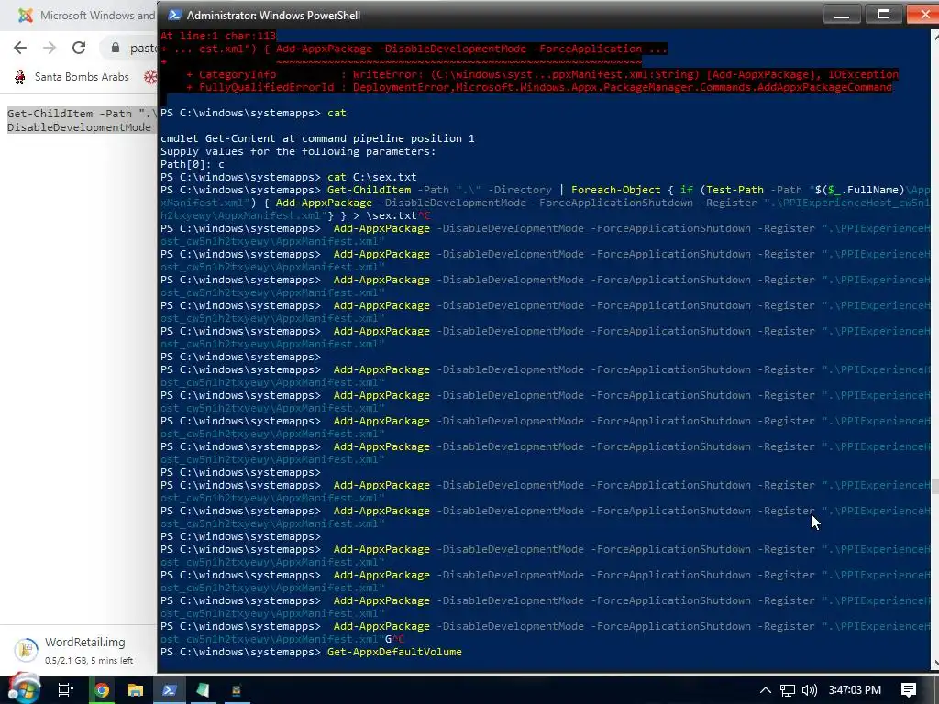Click 'DisableDevelopmentMode' text in the Chrome page
Screen dimensions: 939x704
[x=79, y=127]
